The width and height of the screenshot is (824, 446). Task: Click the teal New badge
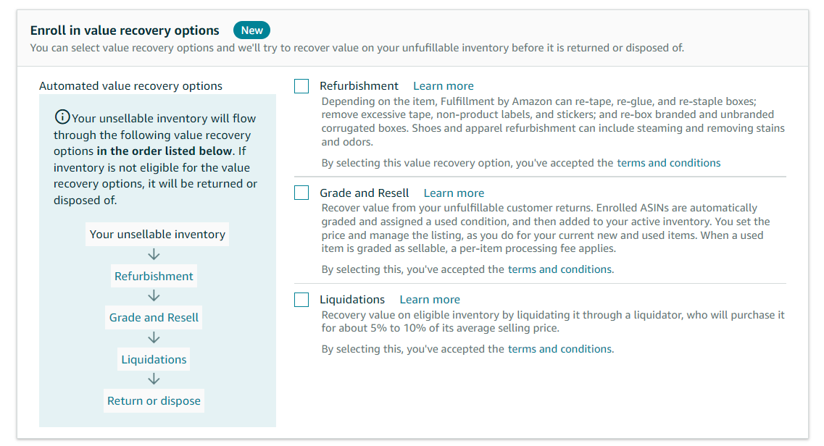tap(251, 30)
